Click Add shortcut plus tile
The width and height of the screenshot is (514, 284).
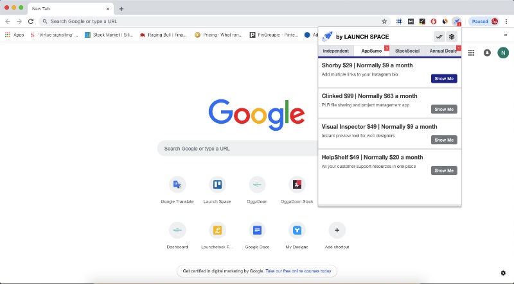point(337,236)
